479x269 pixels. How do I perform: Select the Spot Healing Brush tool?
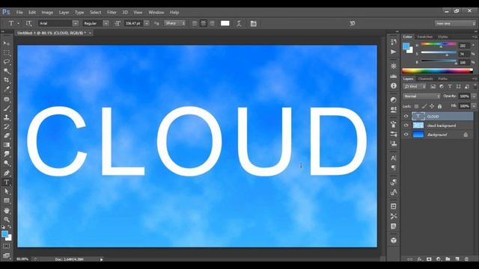coord(7,99)
